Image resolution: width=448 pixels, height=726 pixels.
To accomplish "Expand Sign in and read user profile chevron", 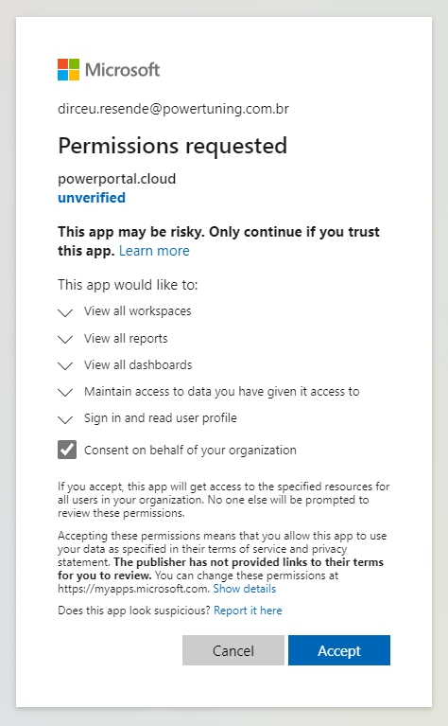I will (x=65, y=419).
